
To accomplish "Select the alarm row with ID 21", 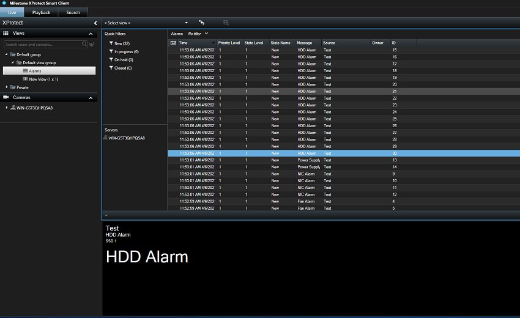I will click(x=344, y=91).
